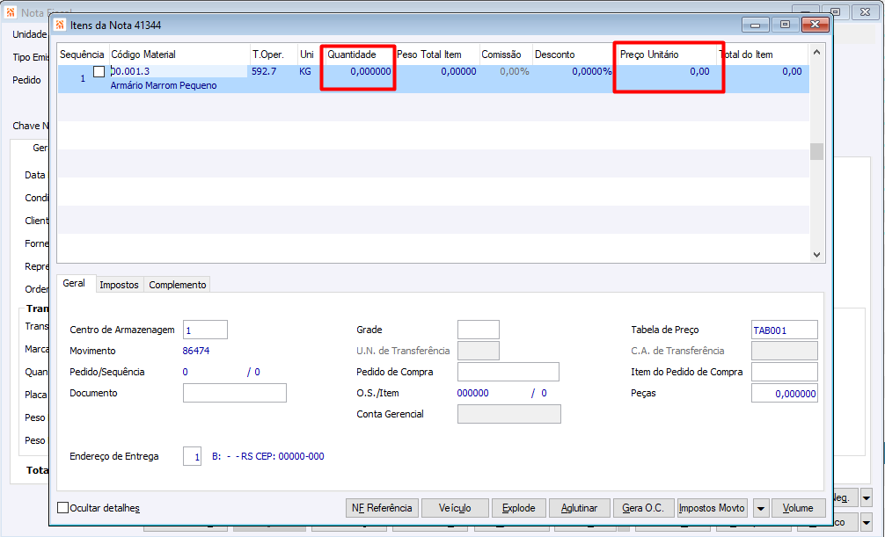Image resolution: width=885 pixels, height=537 pixels.
Task: Select the Geral tab
Action: tap(74, 283)
